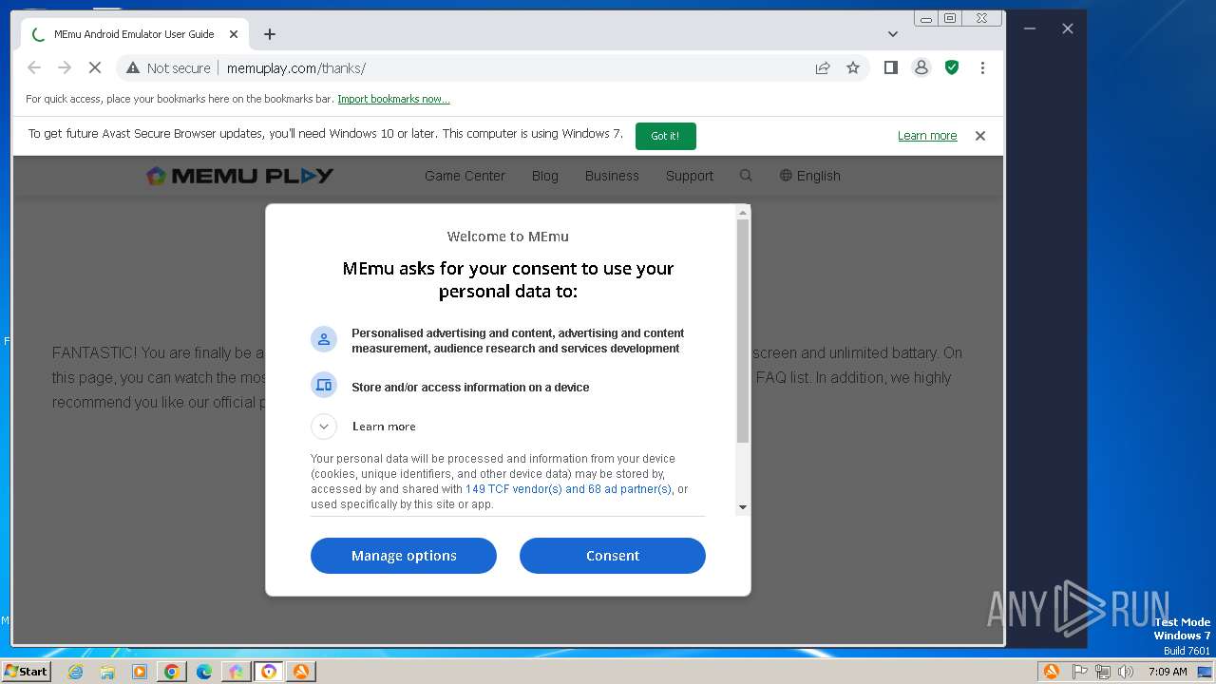Click the Manage options button
1216x684 pixels.
pyautogui.click(x=404, y=556)
